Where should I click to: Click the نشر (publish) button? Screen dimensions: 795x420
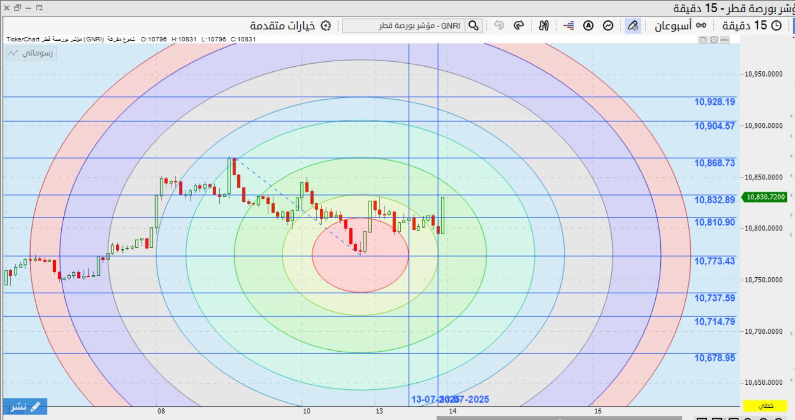click(25, 406)
